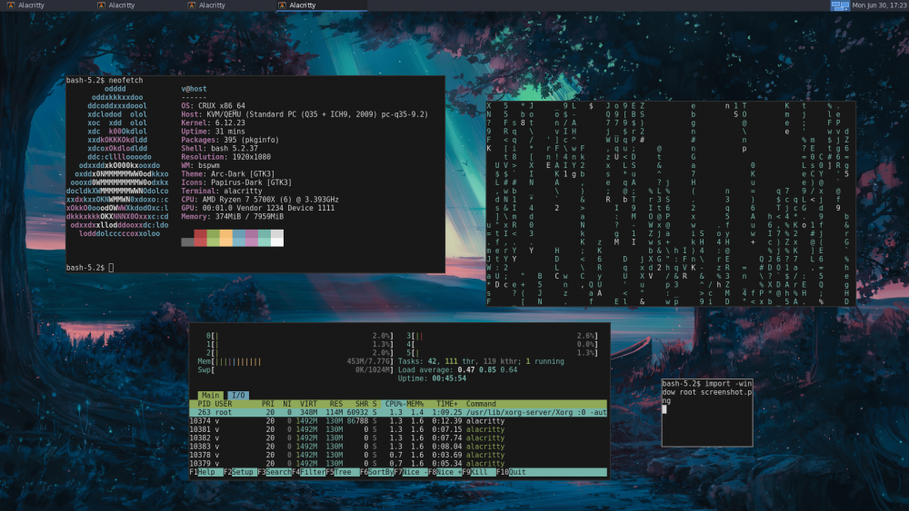Open htop Setup via the F2 button
Screen dimensions: 909x511
[240, 472]
